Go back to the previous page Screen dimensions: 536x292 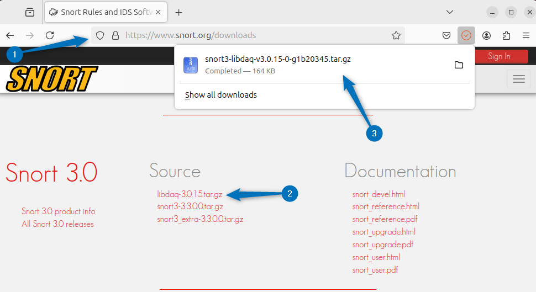pyautogui.click(x=10, y=35)
